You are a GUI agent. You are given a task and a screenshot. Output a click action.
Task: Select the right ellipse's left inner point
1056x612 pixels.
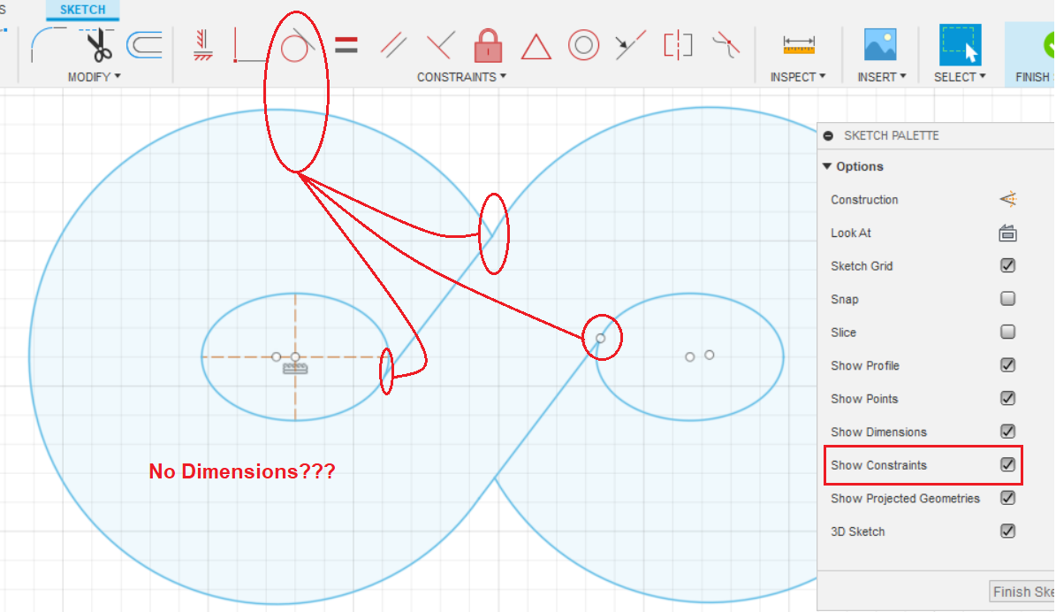[689, 357]
